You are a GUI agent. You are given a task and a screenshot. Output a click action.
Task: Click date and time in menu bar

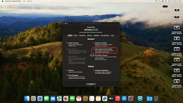175,1
